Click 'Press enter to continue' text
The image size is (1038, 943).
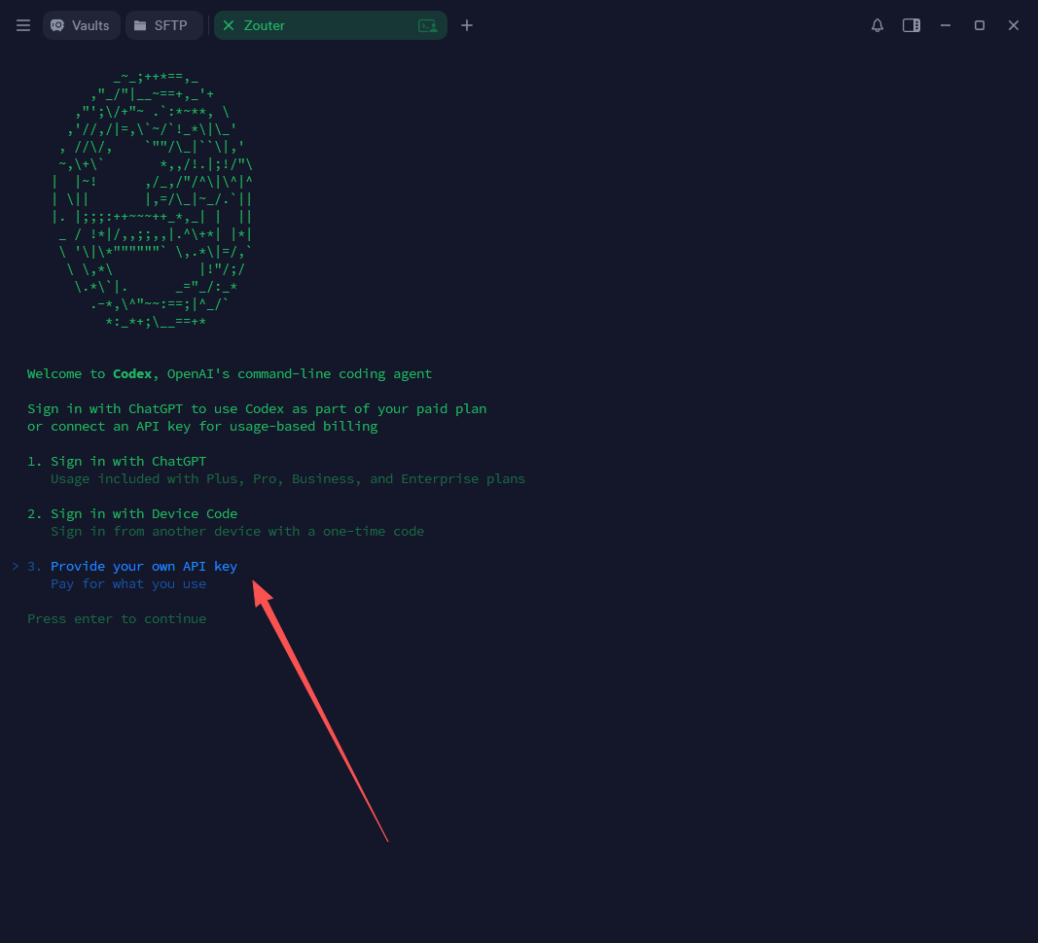coord(117,618)
